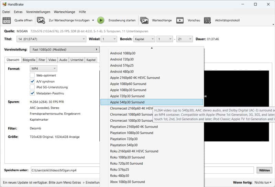275x187 pixels.
Task: Switch to the Video tab
Action: point(52,60)
